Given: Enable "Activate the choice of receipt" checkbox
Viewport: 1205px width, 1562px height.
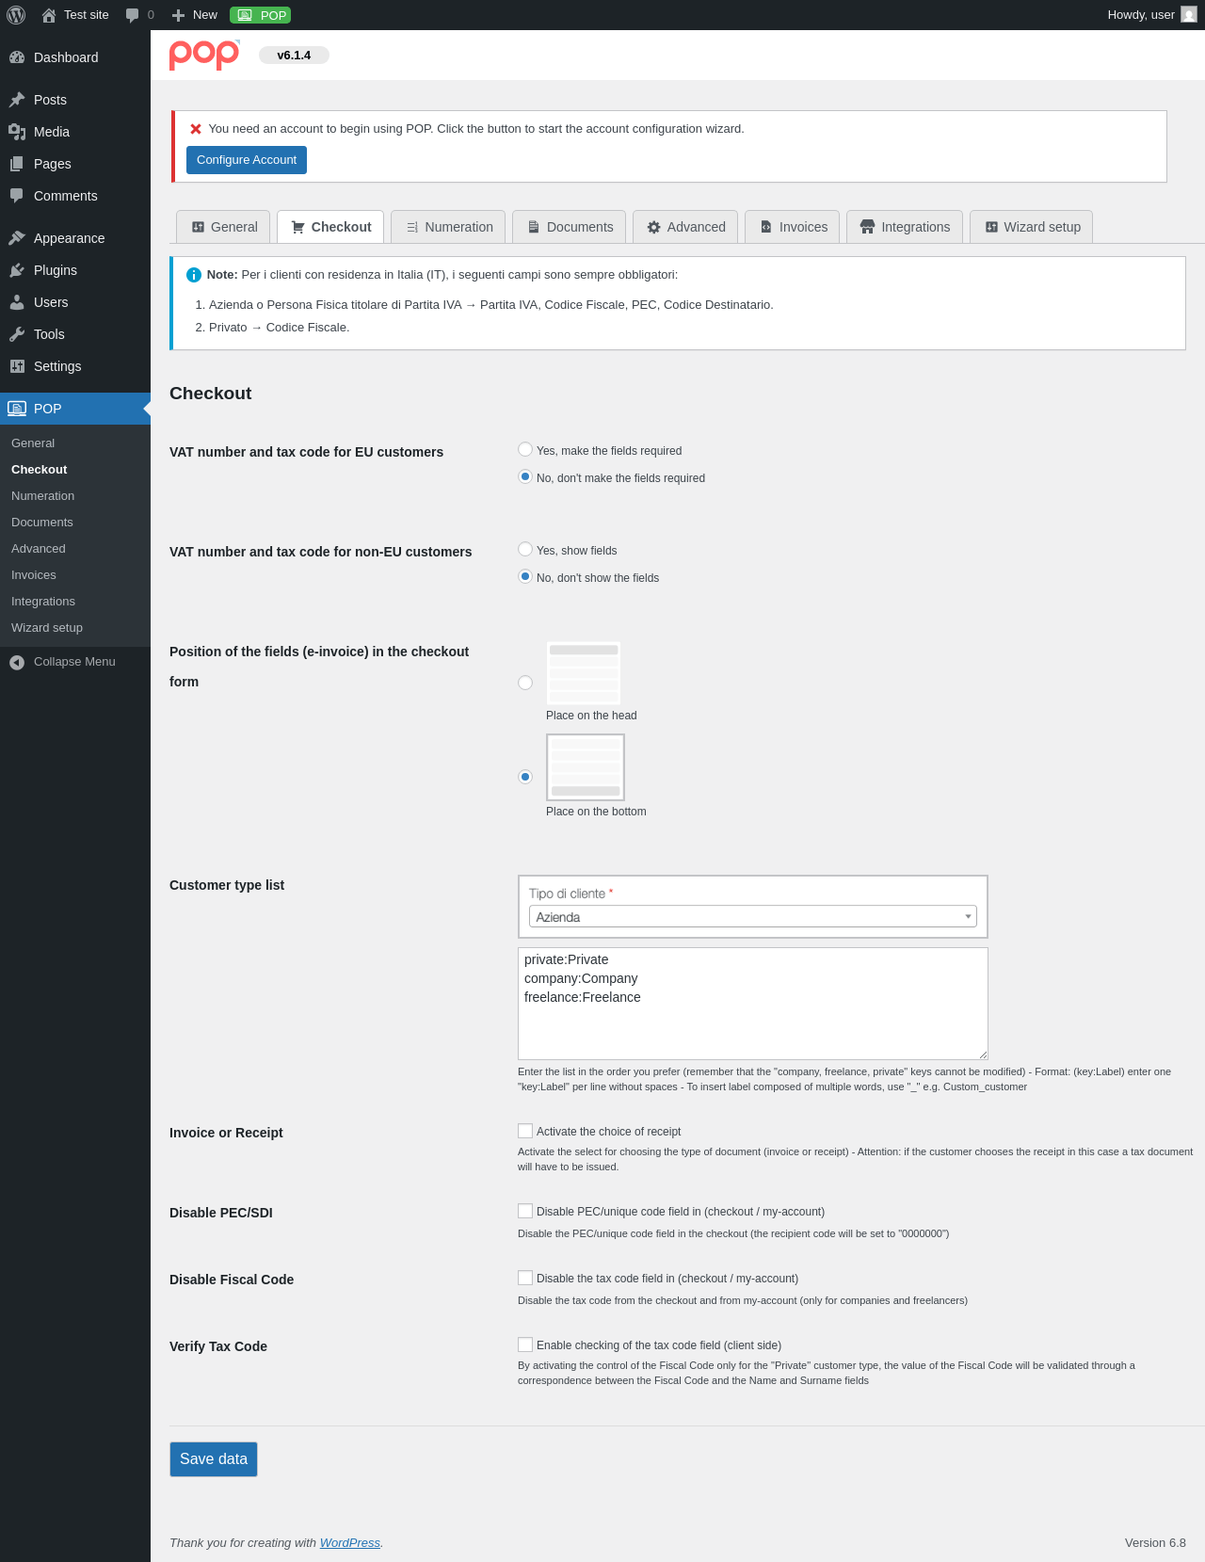Looking at the screenshot, I should pyautogui.click(x=525, y=1131).
